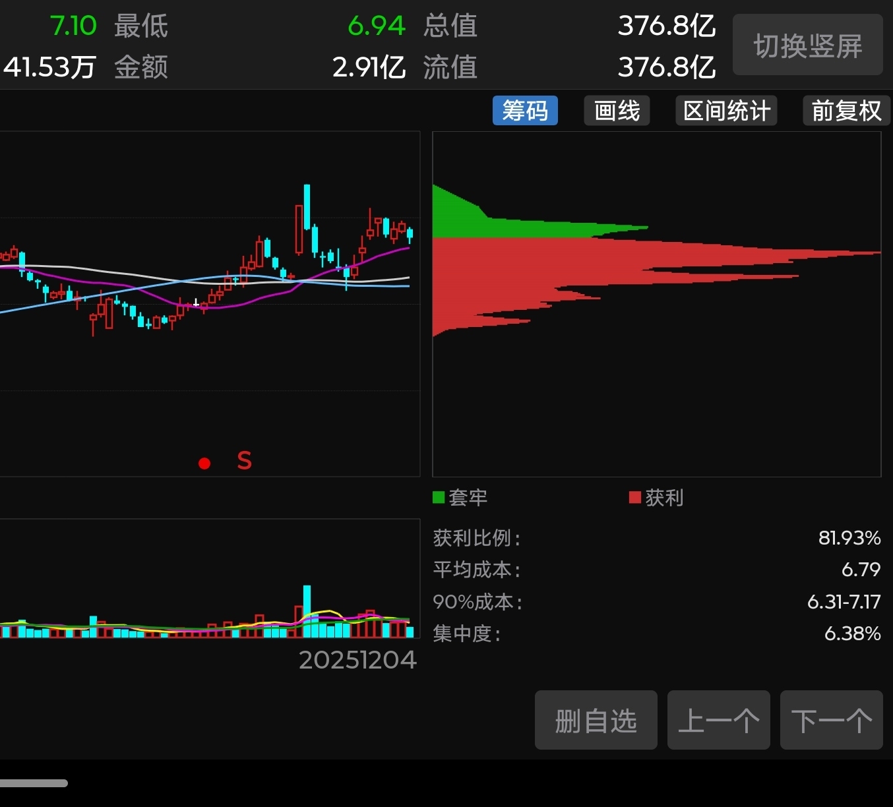Click the red dot marker on chart
893x807 pixels.
tap(204, 463)
